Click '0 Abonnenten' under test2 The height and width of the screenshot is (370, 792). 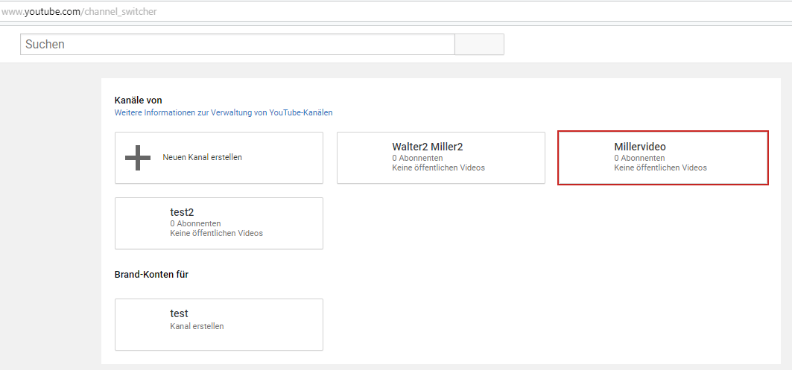[x=195, y=223]
